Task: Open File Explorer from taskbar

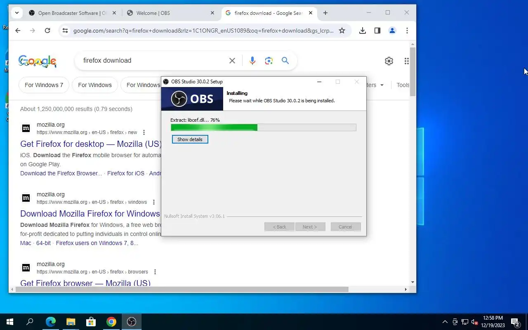Action: [71, 322]
